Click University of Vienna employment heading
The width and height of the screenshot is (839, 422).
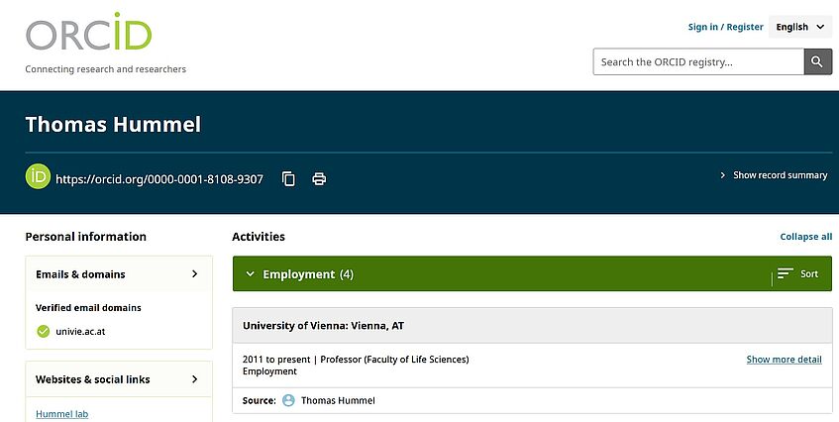coord(323,325)
